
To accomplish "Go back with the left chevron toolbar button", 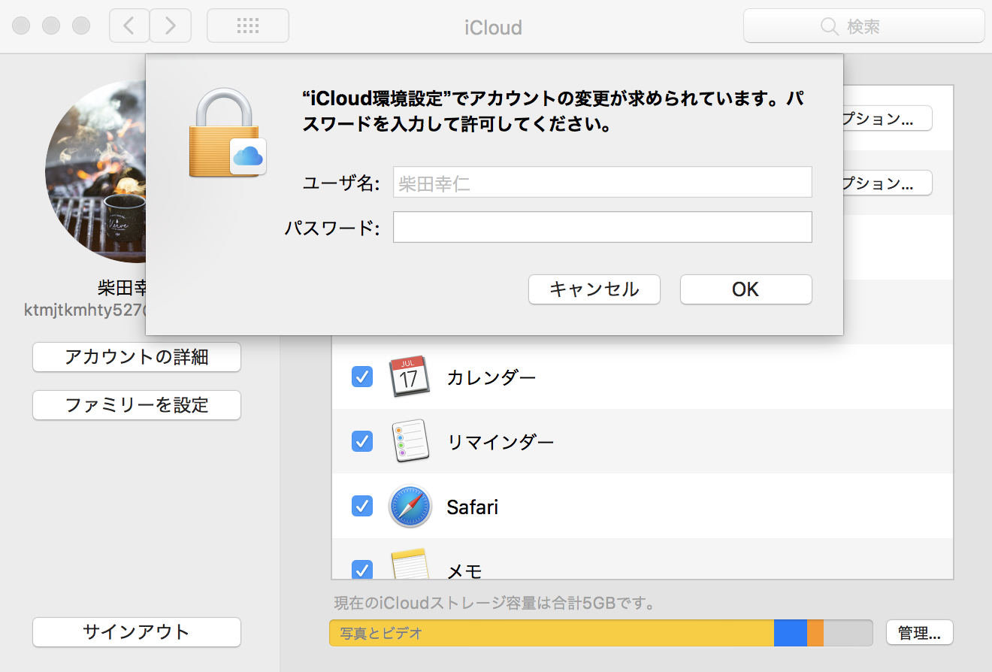I will pyautogui.click(x=129, y=26).
